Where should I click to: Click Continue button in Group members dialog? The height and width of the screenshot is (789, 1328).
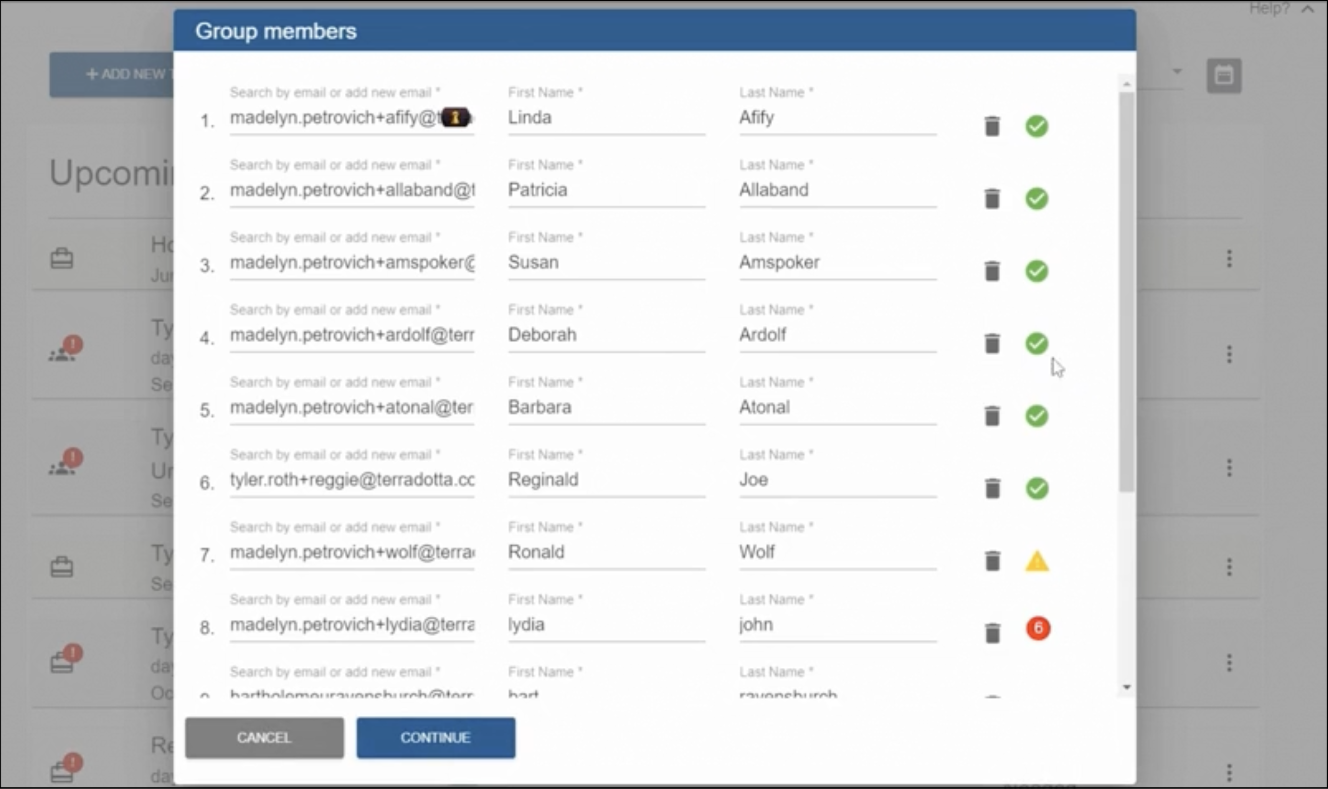click(435, 737)
